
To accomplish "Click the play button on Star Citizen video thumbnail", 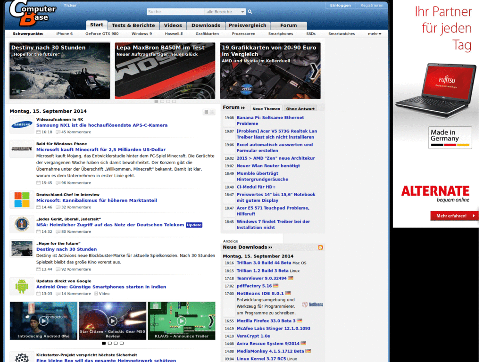I will 112,321.
